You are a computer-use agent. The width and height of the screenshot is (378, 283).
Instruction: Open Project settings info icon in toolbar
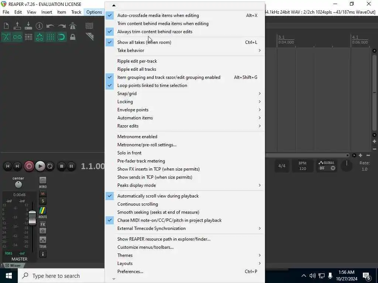pos(39,26)
